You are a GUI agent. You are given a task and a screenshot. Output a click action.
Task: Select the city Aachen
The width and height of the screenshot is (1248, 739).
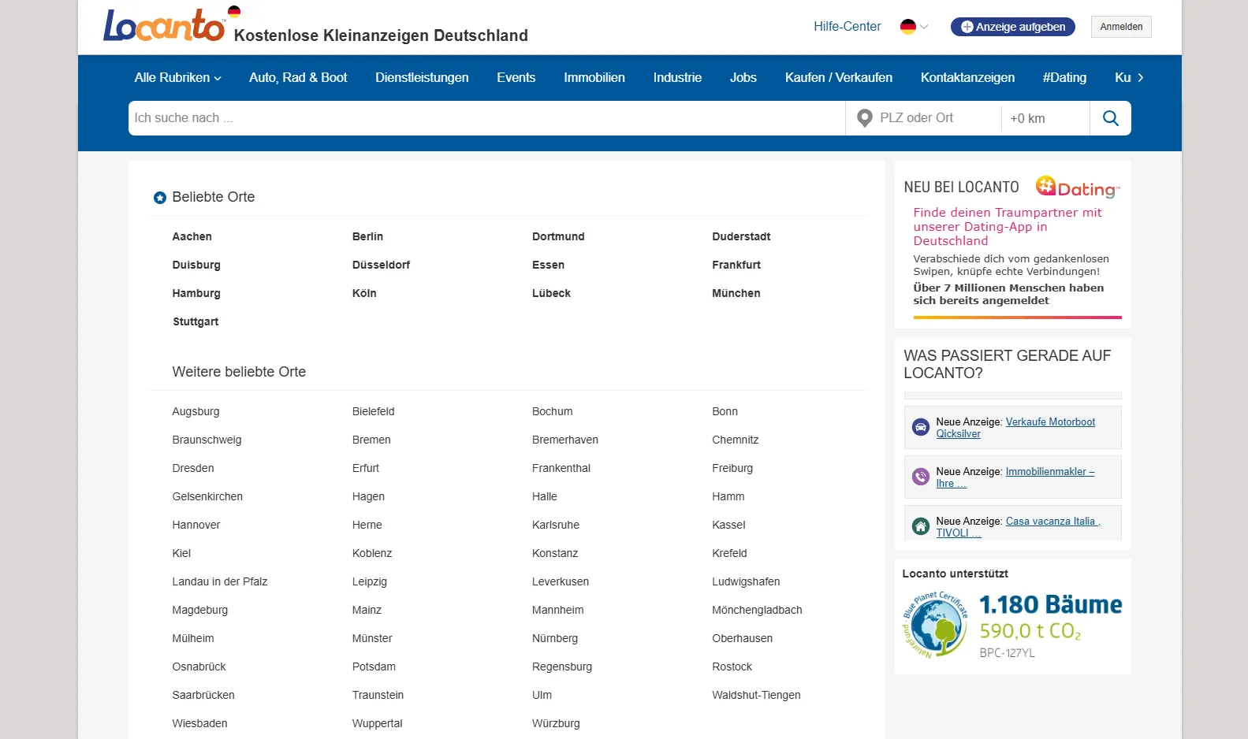tap(192, 236)
